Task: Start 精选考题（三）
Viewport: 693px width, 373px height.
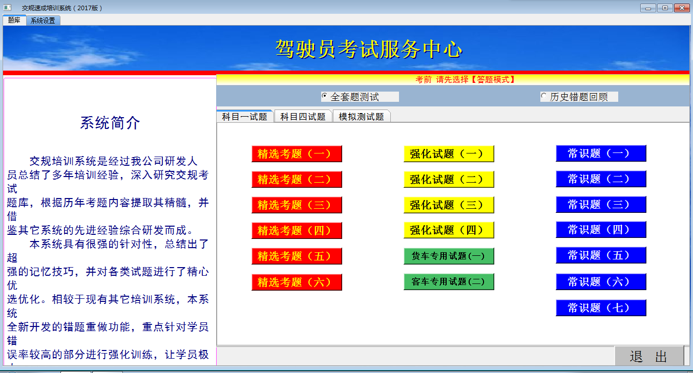Action: coord(297,205)
